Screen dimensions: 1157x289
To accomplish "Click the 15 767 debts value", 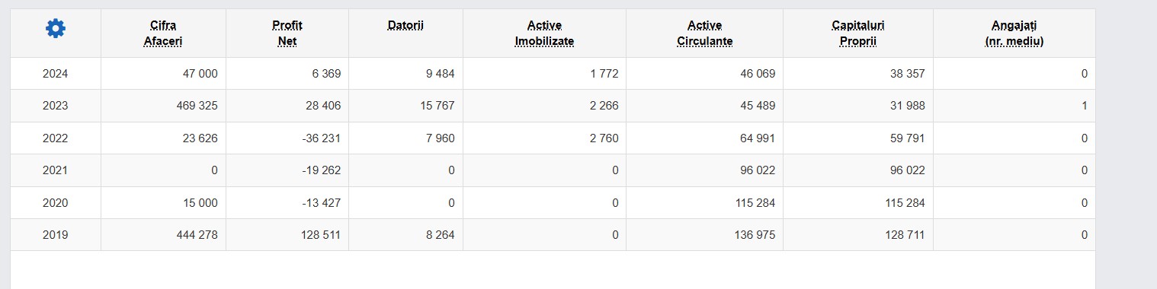I will pyautogui.click(x=437, y=106).
